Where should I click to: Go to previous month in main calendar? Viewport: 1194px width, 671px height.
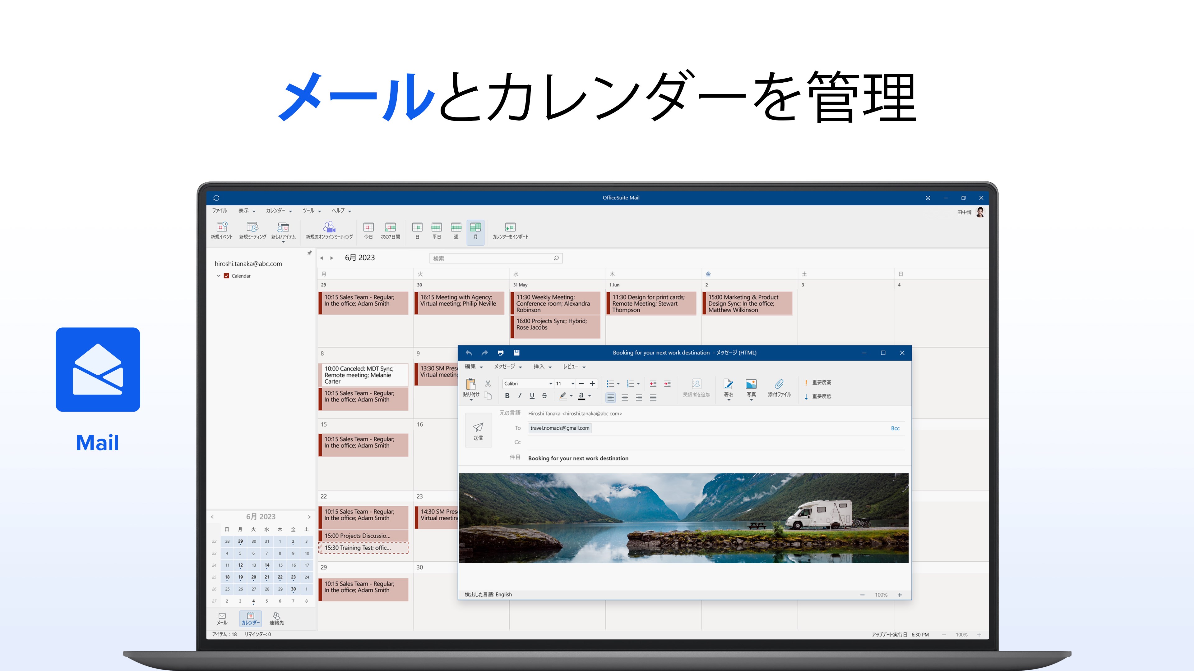(x=321, y=258)
